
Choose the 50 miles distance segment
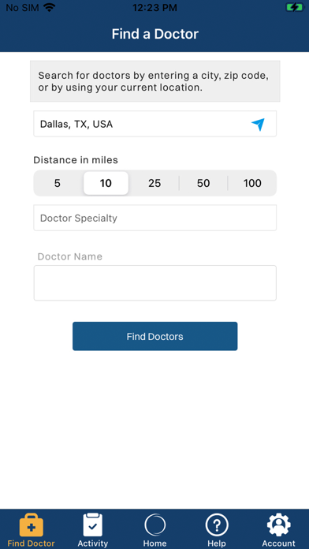point(203,183)
